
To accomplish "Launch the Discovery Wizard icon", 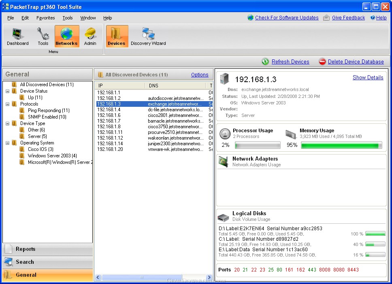I will 148,34.
